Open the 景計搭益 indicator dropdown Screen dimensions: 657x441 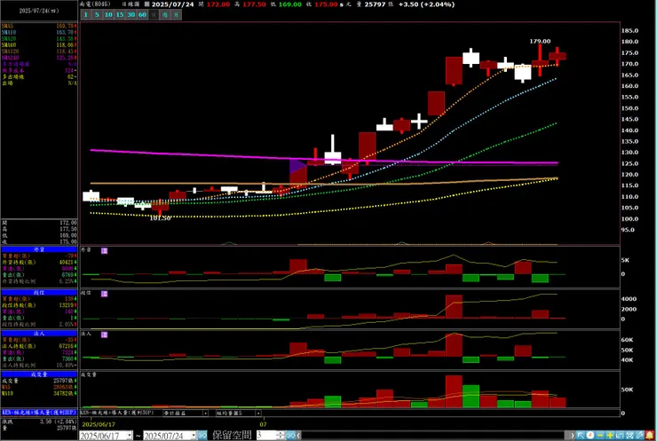pyautogui.click(x=205, y=413)
